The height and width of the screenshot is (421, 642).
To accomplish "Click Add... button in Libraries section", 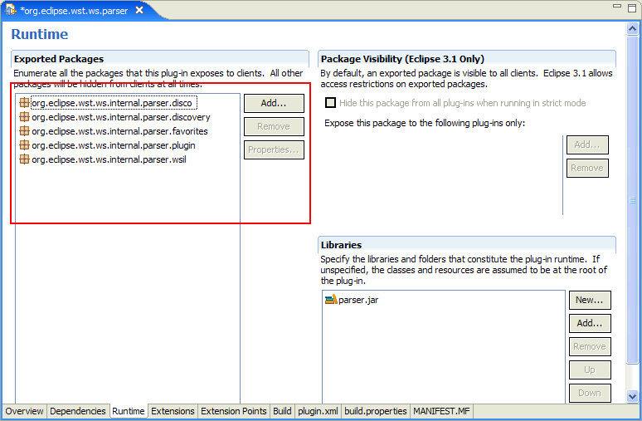I will click(590, 324).
